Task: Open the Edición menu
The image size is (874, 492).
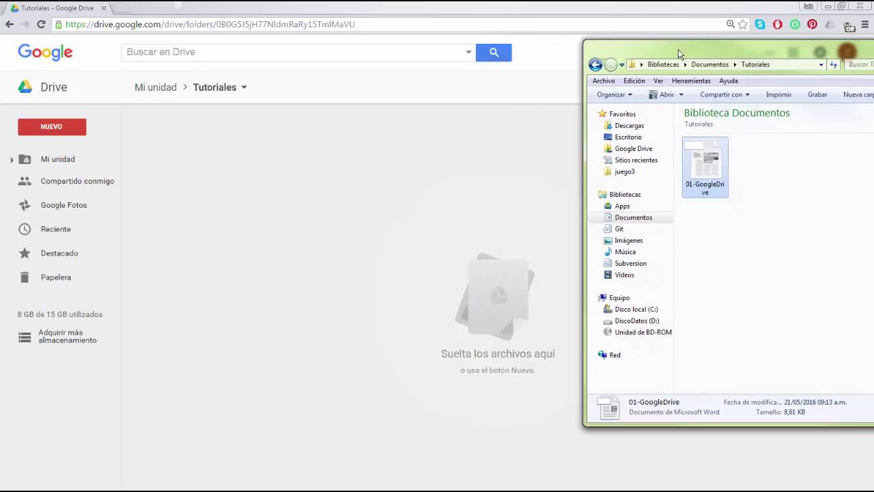Action: pyautogui.click(x=634, y=81)
